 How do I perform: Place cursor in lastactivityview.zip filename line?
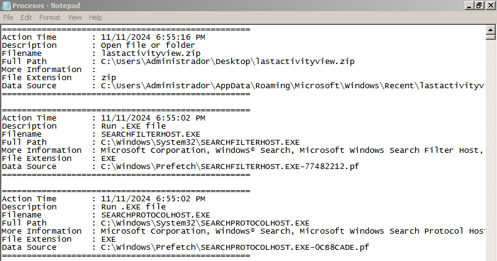101,53
